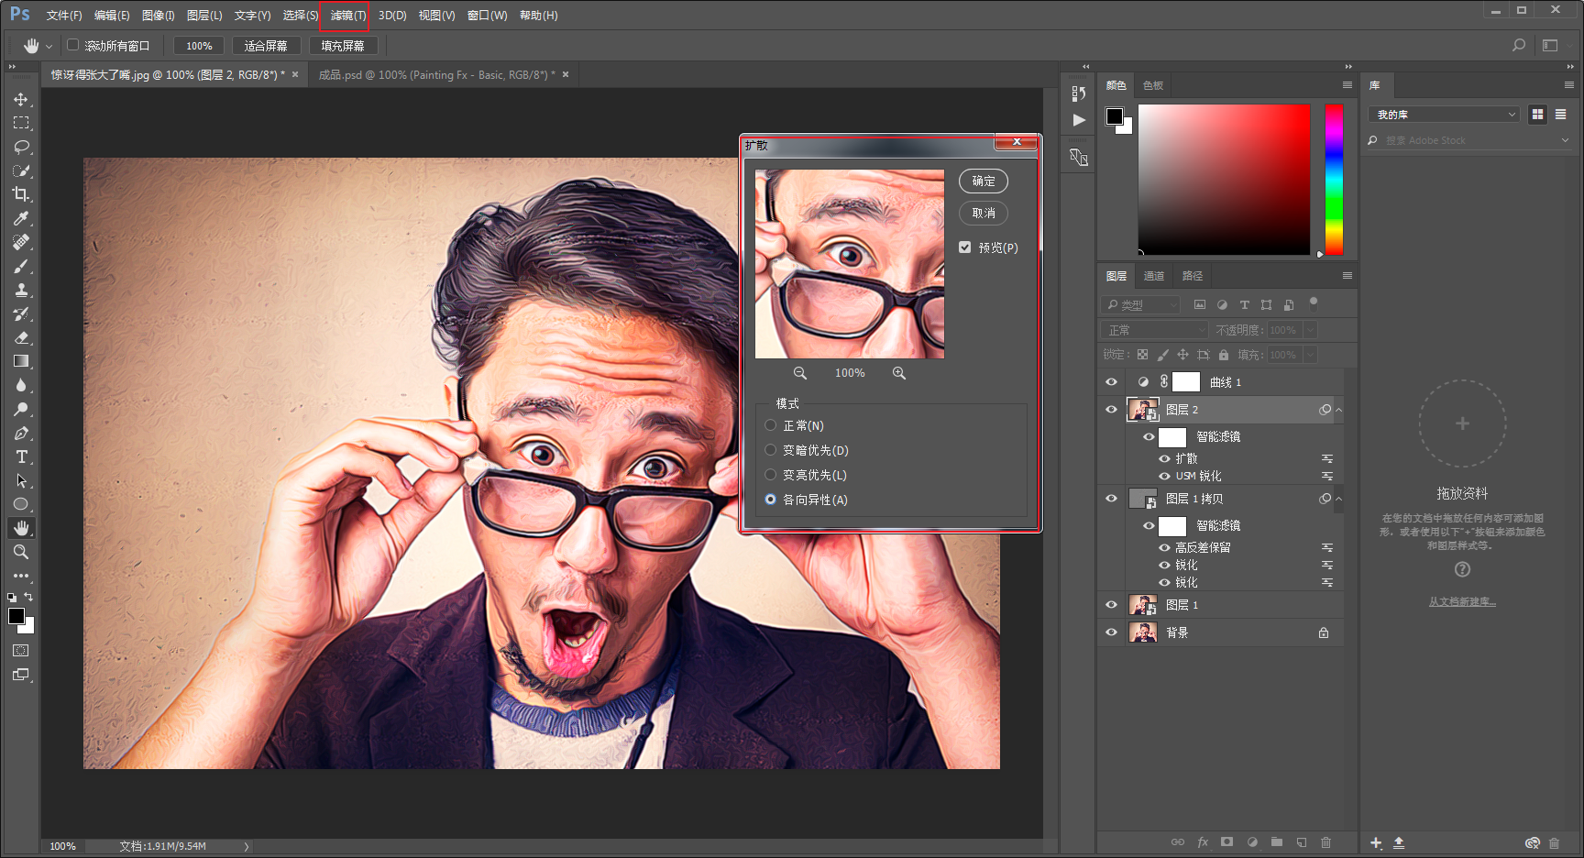The width and height of the screenshot is (1584, 858).
Task: Open the Layers panel options menu
Action: [x=1347, y=276]
